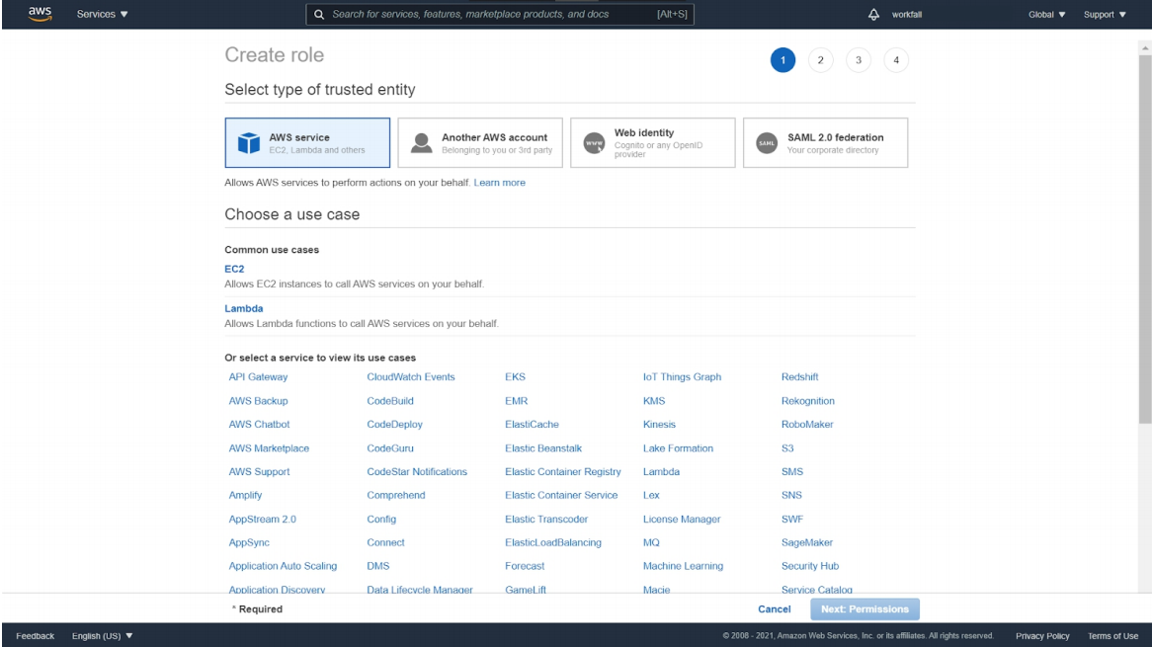Viewport: 1152px width, 647px height.
Task: Select Elastic Transcoder service
Action: pos(546,519)
